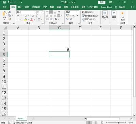Open the ribbon display options
Image resolution: width=136 pixels, height=124 pixels.
pos(111,2)
